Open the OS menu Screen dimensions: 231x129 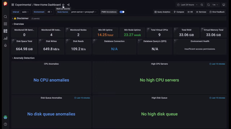coord(190,12)
